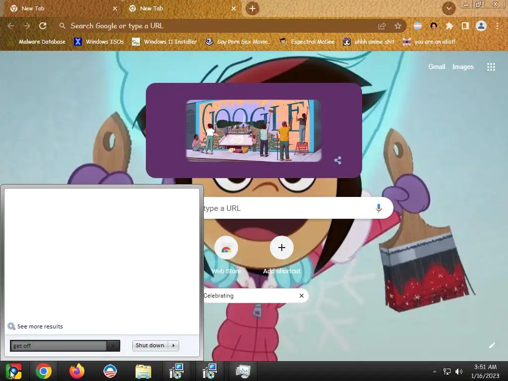508x381 pixels.
Task: Dismiss the Celebrating promo chip
Action: coord(302,296)
